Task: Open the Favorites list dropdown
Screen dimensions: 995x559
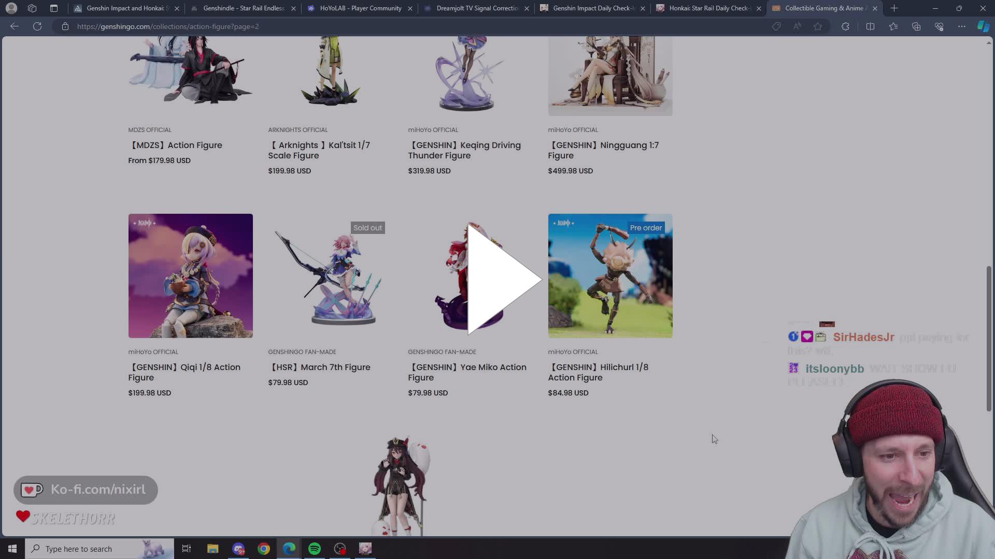Action: pyautogui.click(x=893, y=26)
